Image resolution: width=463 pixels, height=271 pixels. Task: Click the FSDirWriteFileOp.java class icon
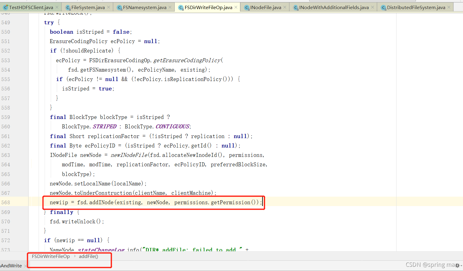tap(181, 8)
